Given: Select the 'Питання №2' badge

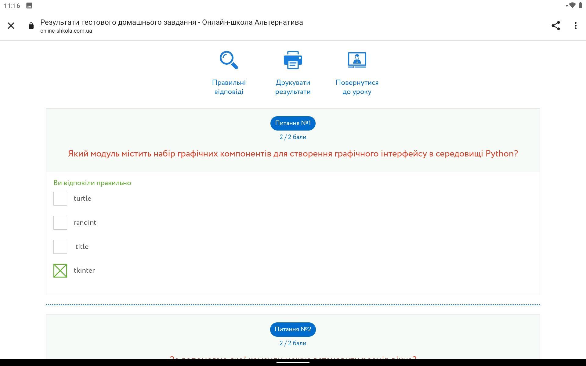Looking at the screenshot, I should 293,329.
